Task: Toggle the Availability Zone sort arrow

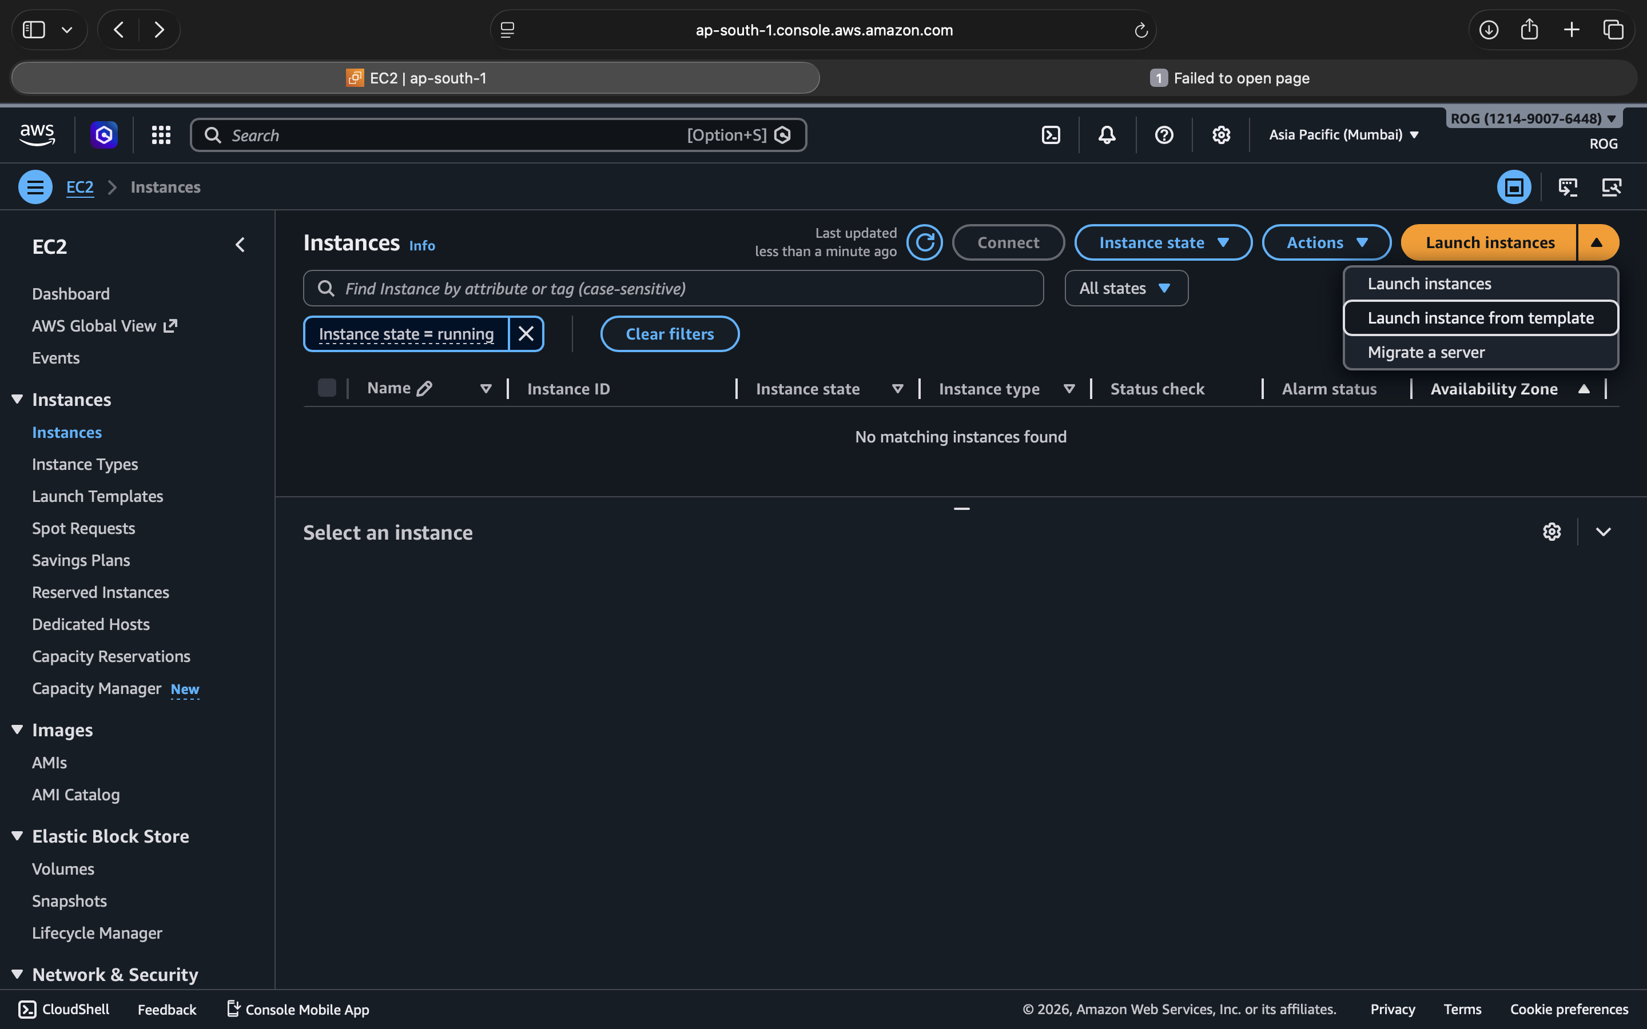Action: tap(1583, 389)
